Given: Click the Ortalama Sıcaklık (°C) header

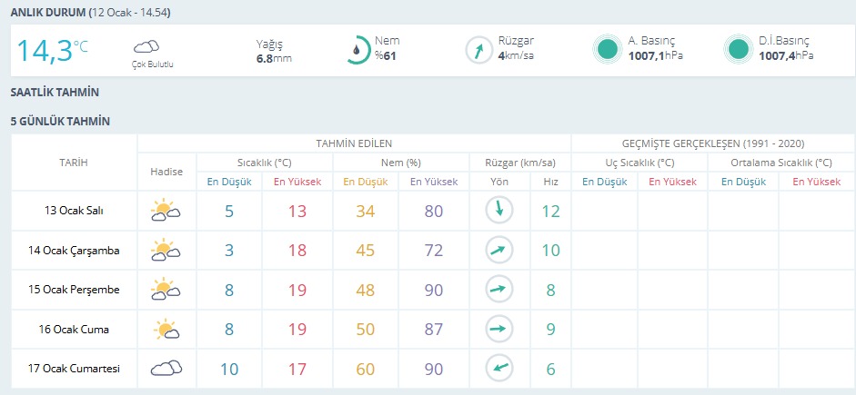Looking at the screenshot, I should click(x=781, y=163).
